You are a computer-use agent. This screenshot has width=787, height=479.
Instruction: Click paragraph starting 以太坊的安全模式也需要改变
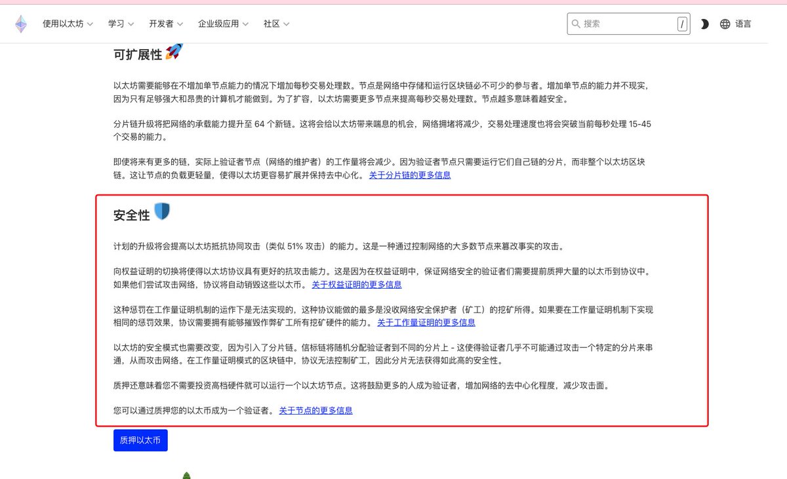tap(383, 354)
